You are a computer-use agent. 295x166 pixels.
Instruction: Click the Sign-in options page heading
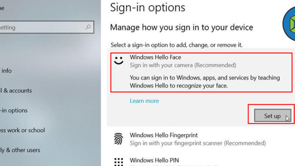[x=147, y=7]
